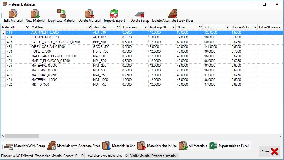Click the horizontal scrollbar thumb
284x160 pixels.
tap(22, 136)
